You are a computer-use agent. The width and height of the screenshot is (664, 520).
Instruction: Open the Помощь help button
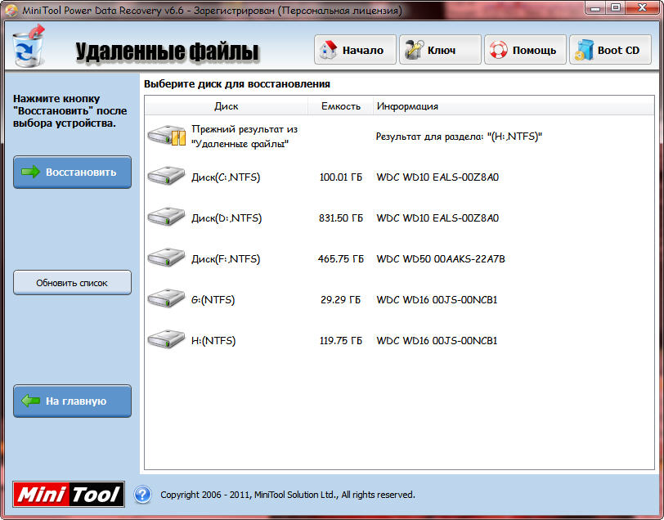525,50
